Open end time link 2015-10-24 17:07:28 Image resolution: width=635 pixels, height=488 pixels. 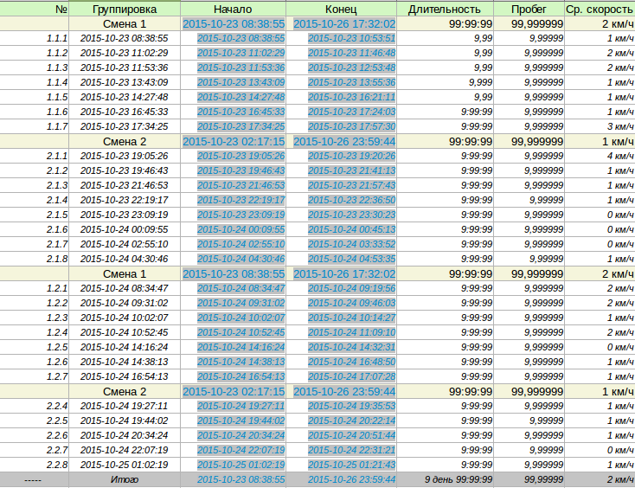(x=351, y=376)
